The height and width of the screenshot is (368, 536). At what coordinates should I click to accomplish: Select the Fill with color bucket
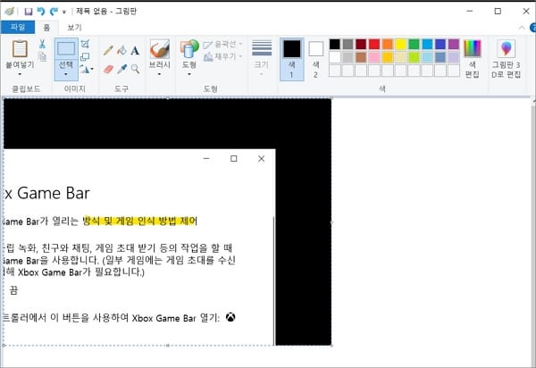(x=121, y=51)
